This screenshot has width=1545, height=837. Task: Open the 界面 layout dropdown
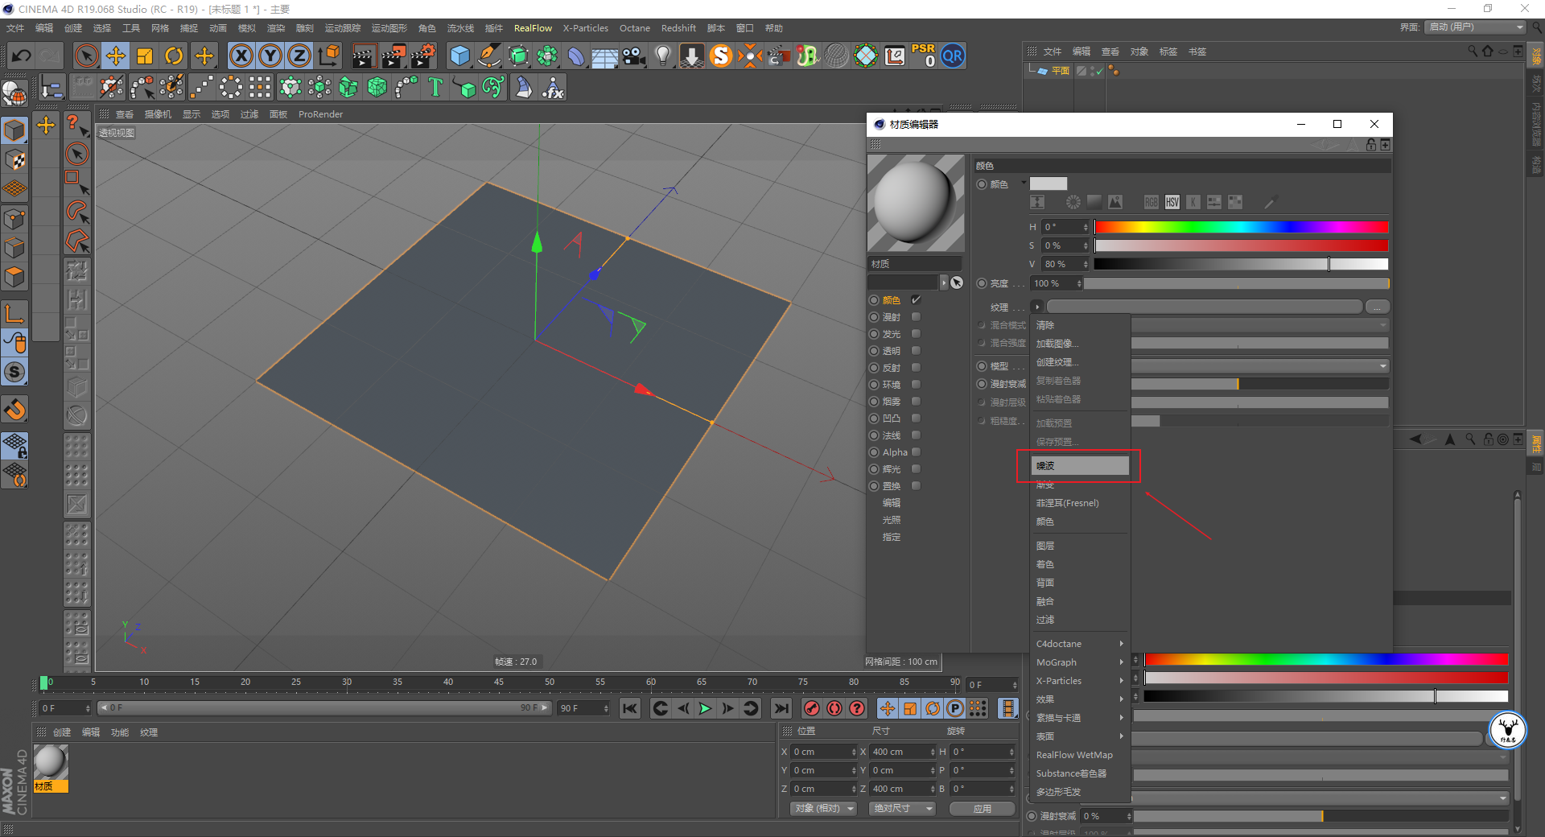pyautogui.click(x=1476, y=27)
